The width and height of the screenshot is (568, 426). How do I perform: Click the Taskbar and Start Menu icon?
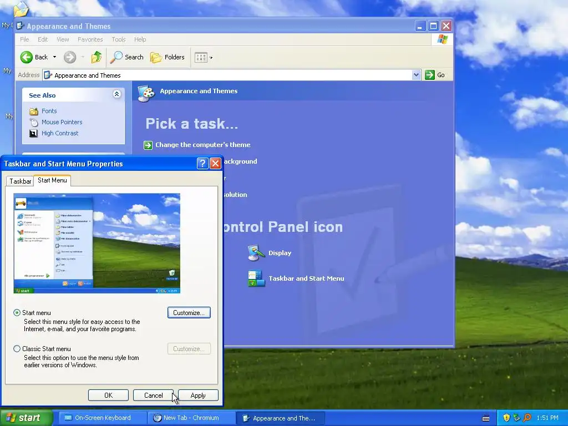click(x=256, y=278)
